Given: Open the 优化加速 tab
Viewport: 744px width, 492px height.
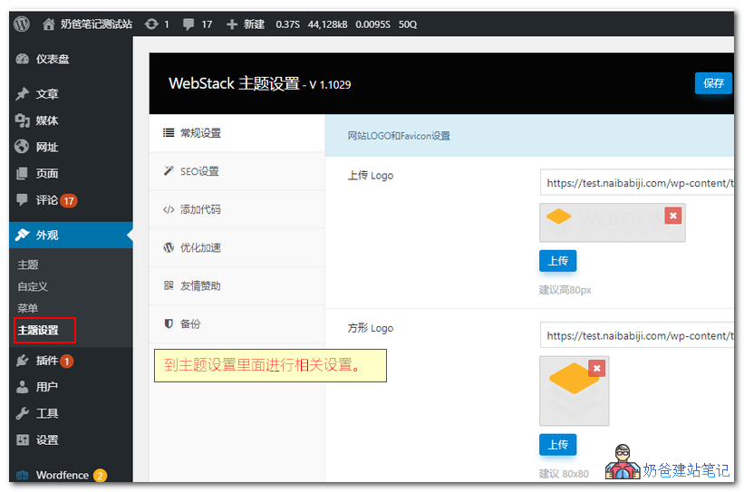Looking at the screenshot, I should [237, 247].
